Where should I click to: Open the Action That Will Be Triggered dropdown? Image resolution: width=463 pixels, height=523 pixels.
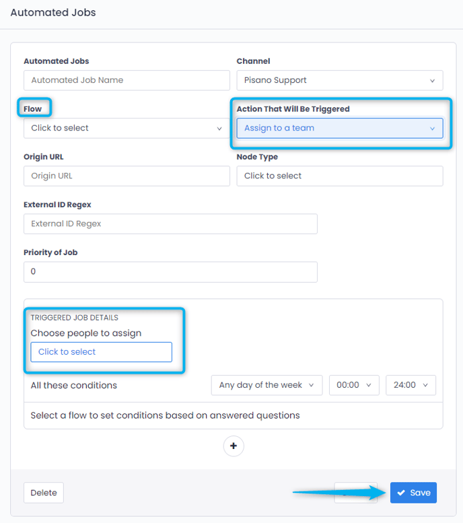coord(339,128)
